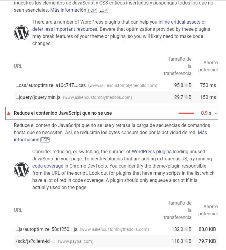Click the 0,9 s savings value

[206, 113]
